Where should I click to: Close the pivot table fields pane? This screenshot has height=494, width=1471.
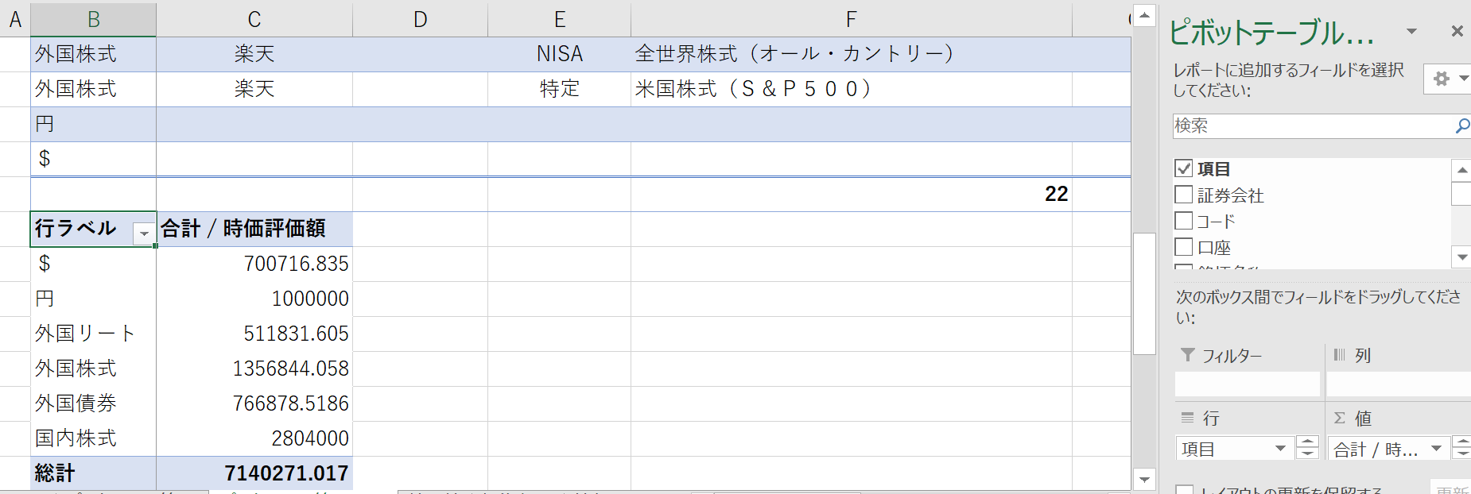click(x=1457, y=31)
